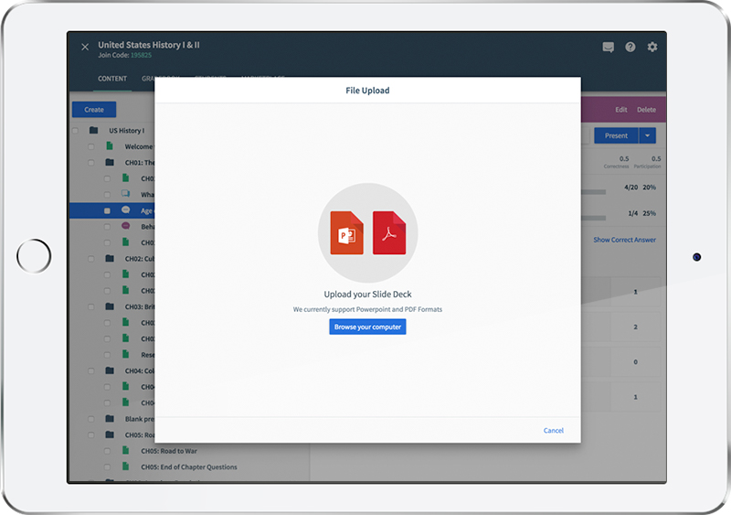Click the CH04 folder icon
This screenshot has height=515, width=731.
[110, 370]
